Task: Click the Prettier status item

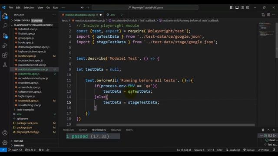Action: tap(264, 150)
